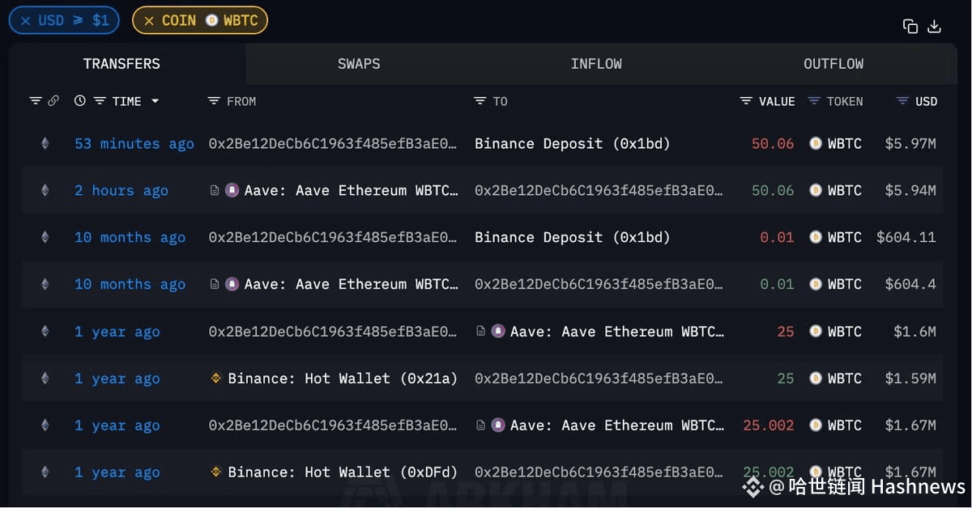
Task: Click the $1.59M USD amount
Action: tap(910, 379)
